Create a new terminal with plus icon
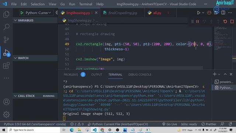This screenshot has width=236, height=133. [x=215, y=74]
